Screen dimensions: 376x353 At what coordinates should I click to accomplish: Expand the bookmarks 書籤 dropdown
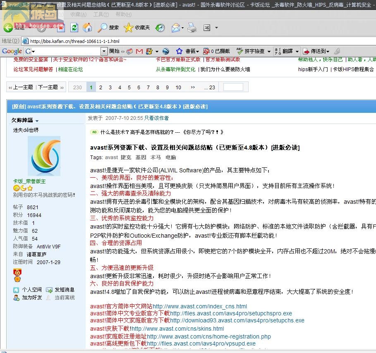[197, 51]
